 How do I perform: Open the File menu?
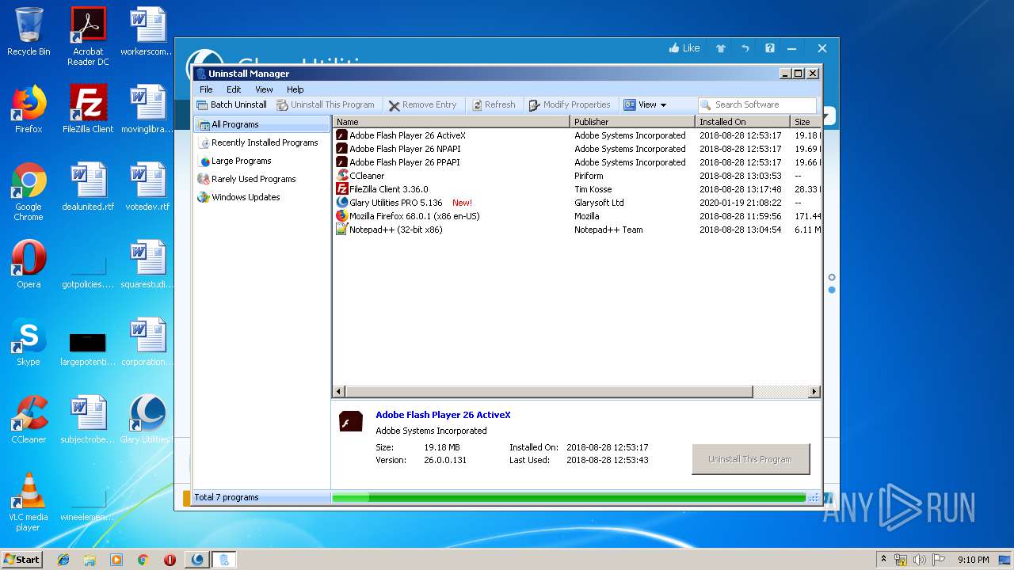pos(206,89)
